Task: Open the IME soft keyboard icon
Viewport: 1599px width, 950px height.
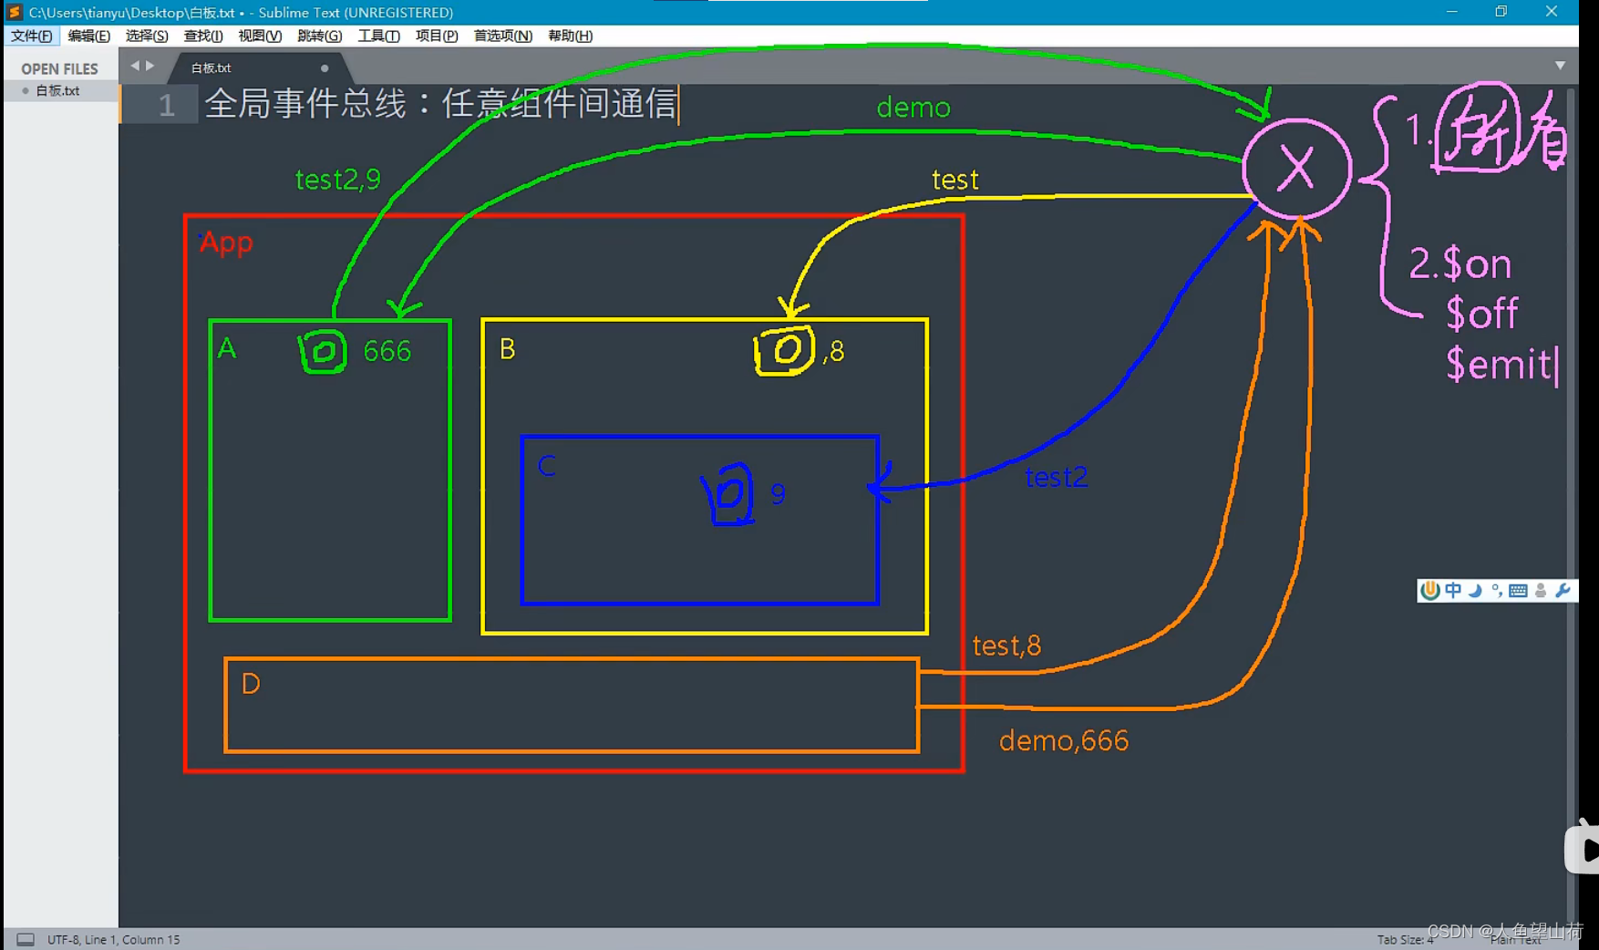Action: (x=1518, y=590)
